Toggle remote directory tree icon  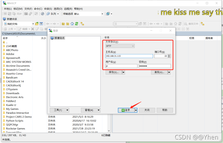203,24
